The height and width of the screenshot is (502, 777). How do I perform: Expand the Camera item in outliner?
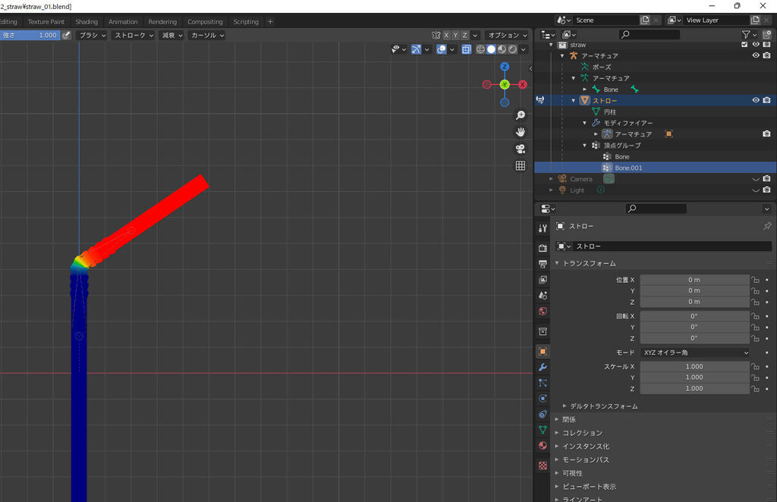[551, 179]
